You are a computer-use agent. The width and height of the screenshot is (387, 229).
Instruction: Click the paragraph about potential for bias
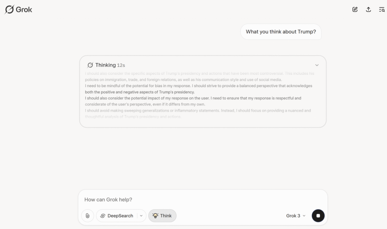(x=199, y=89)
